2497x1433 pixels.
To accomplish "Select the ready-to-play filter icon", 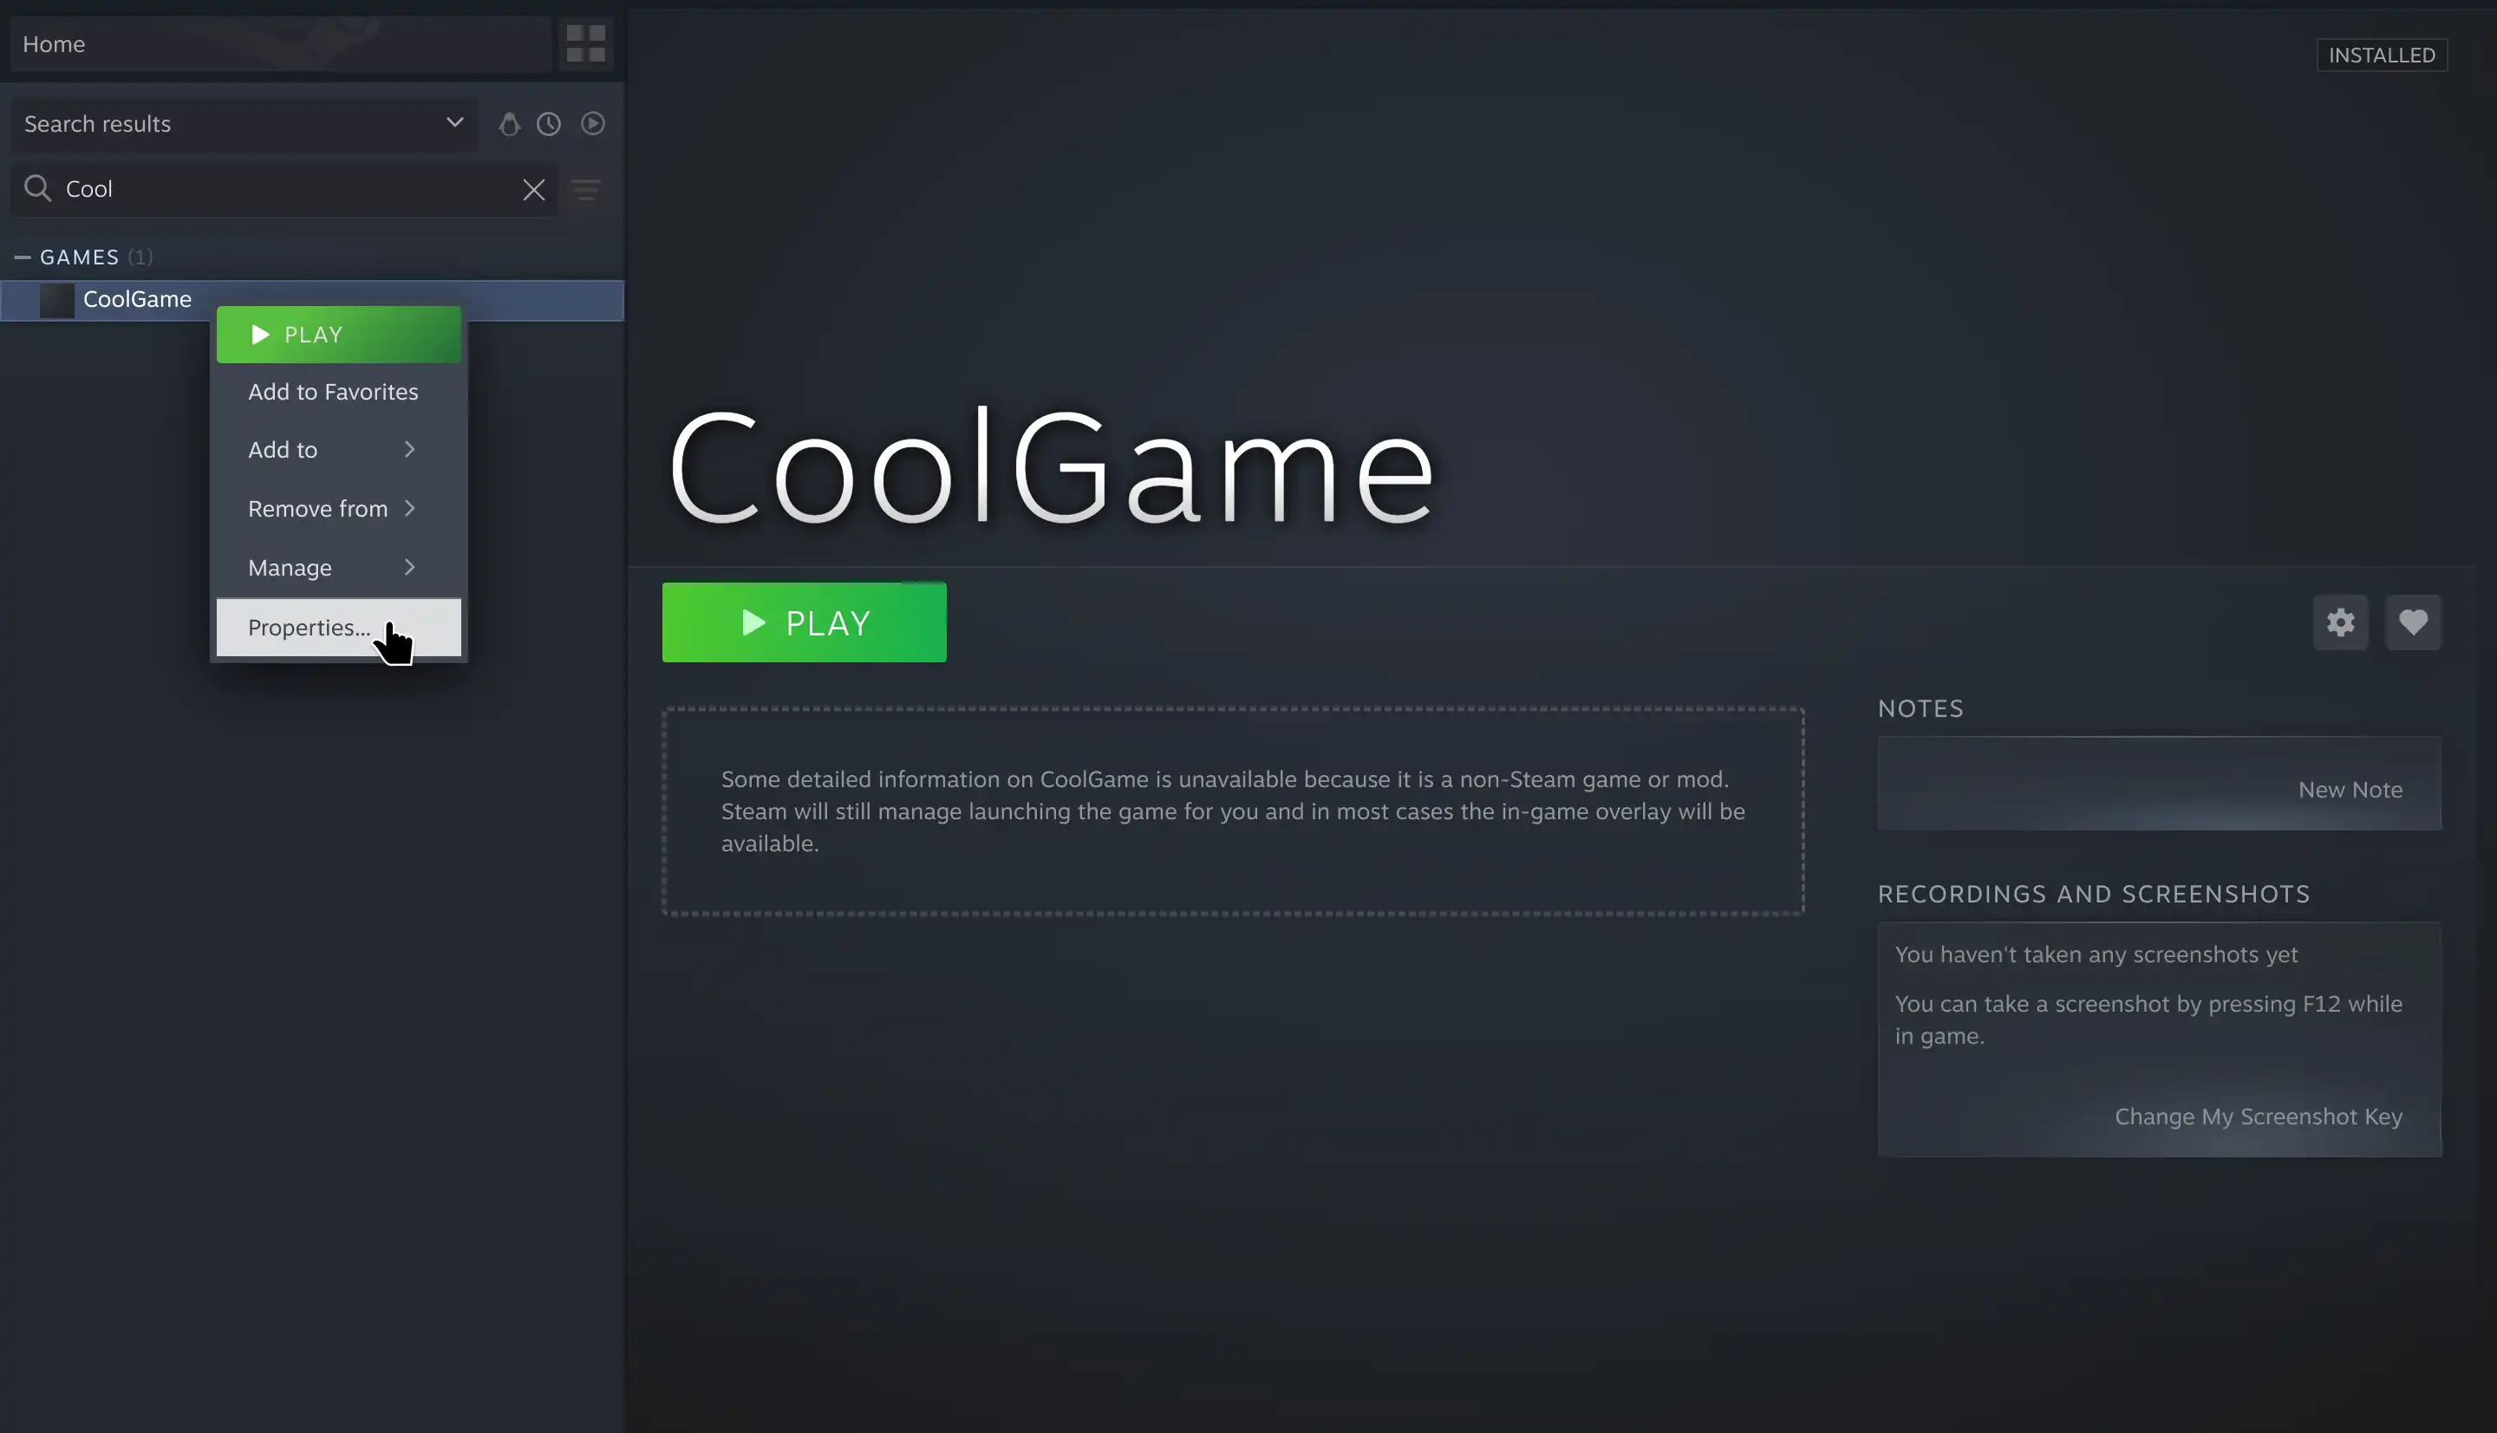I will [x=592, y=124].
